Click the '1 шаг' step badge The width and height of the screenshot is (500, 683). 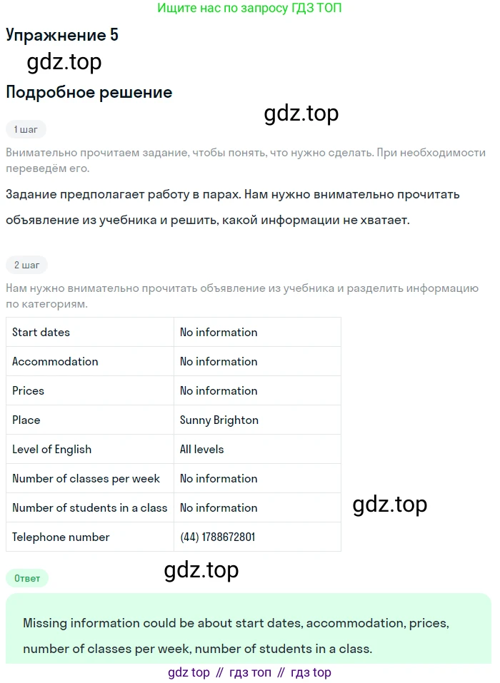tap(26, 129)
